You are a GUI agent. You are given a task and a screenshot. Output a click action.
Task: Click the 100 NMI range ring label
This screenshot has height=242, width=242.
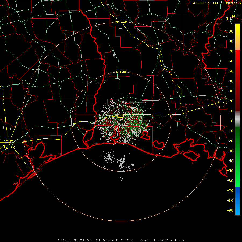point(121,22)
